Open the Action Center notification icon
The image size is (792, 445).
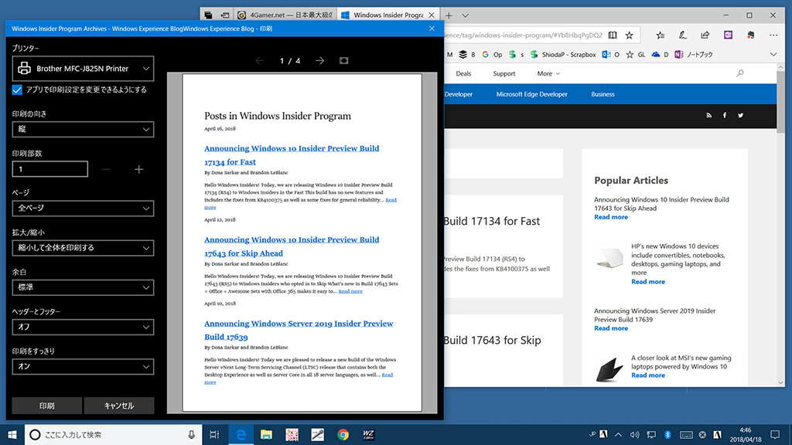coord(775,434)
